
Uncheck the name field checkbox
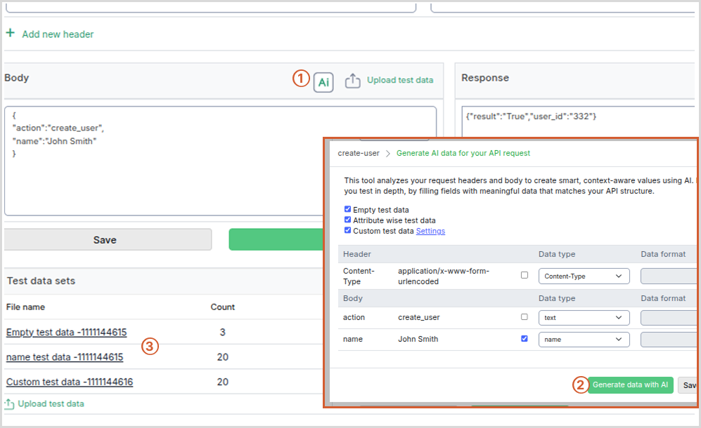pyautogui.click(x=524, y=338)
